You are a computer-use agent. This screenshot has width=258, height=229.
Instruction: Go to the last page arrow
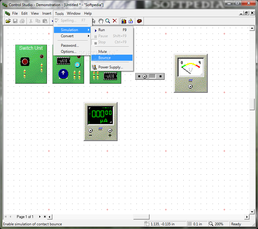tap(45, 216)
